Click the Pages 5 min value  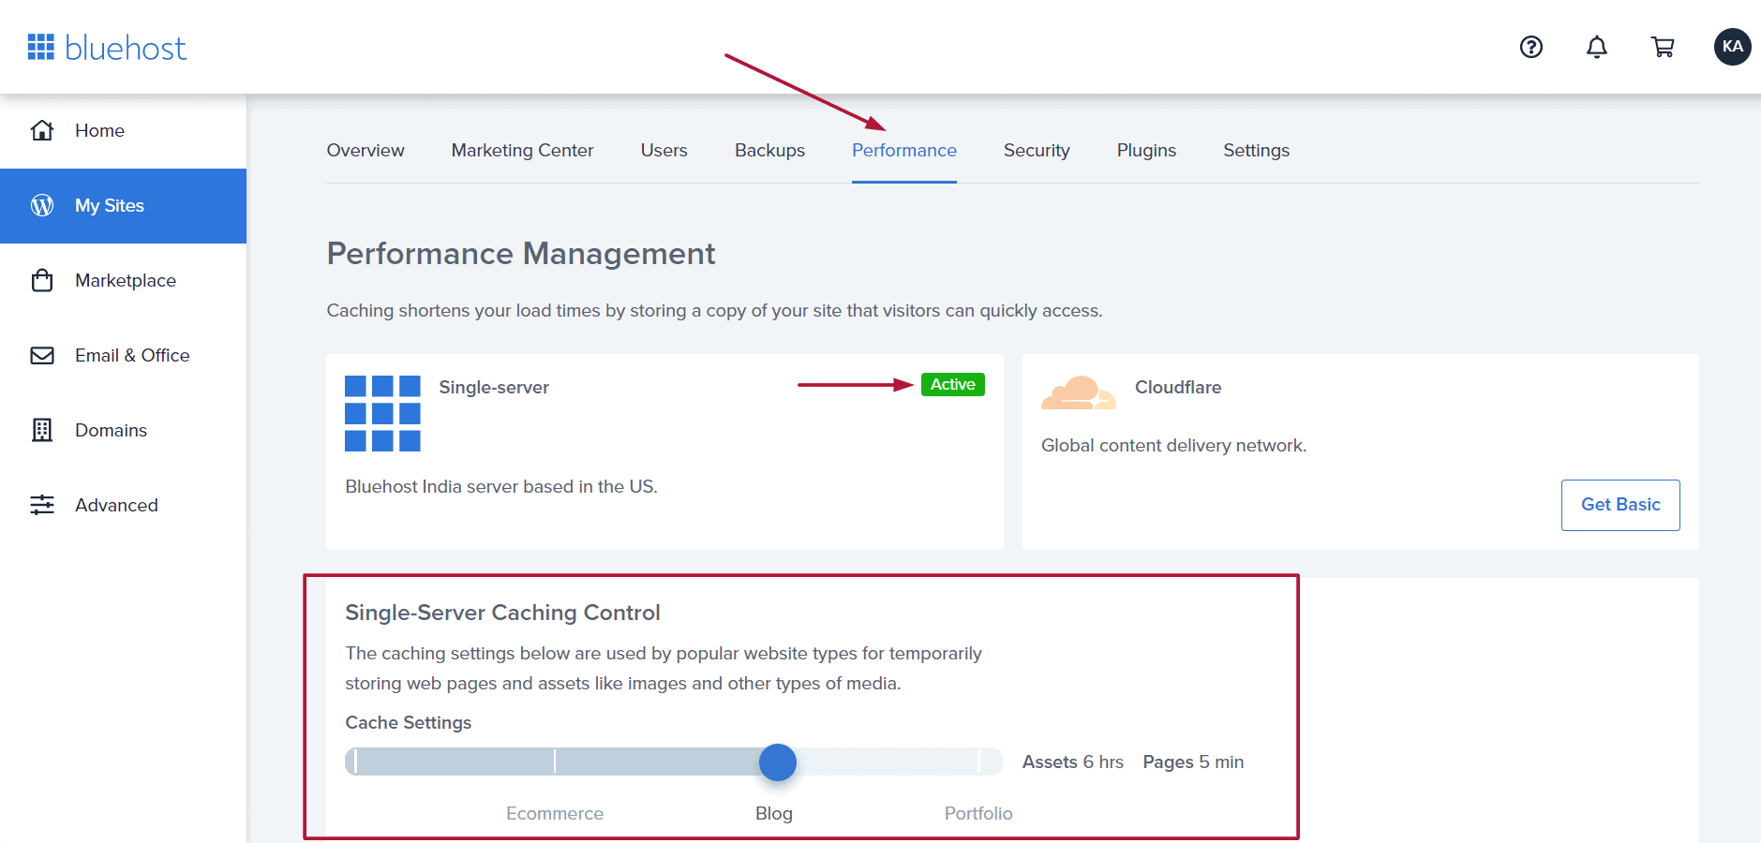click(1193, 762)
